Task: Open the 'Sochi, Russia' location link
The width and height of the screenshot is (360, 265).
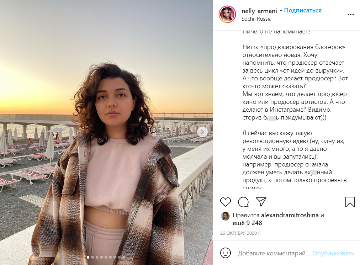Action: click(x=256, y=19)
